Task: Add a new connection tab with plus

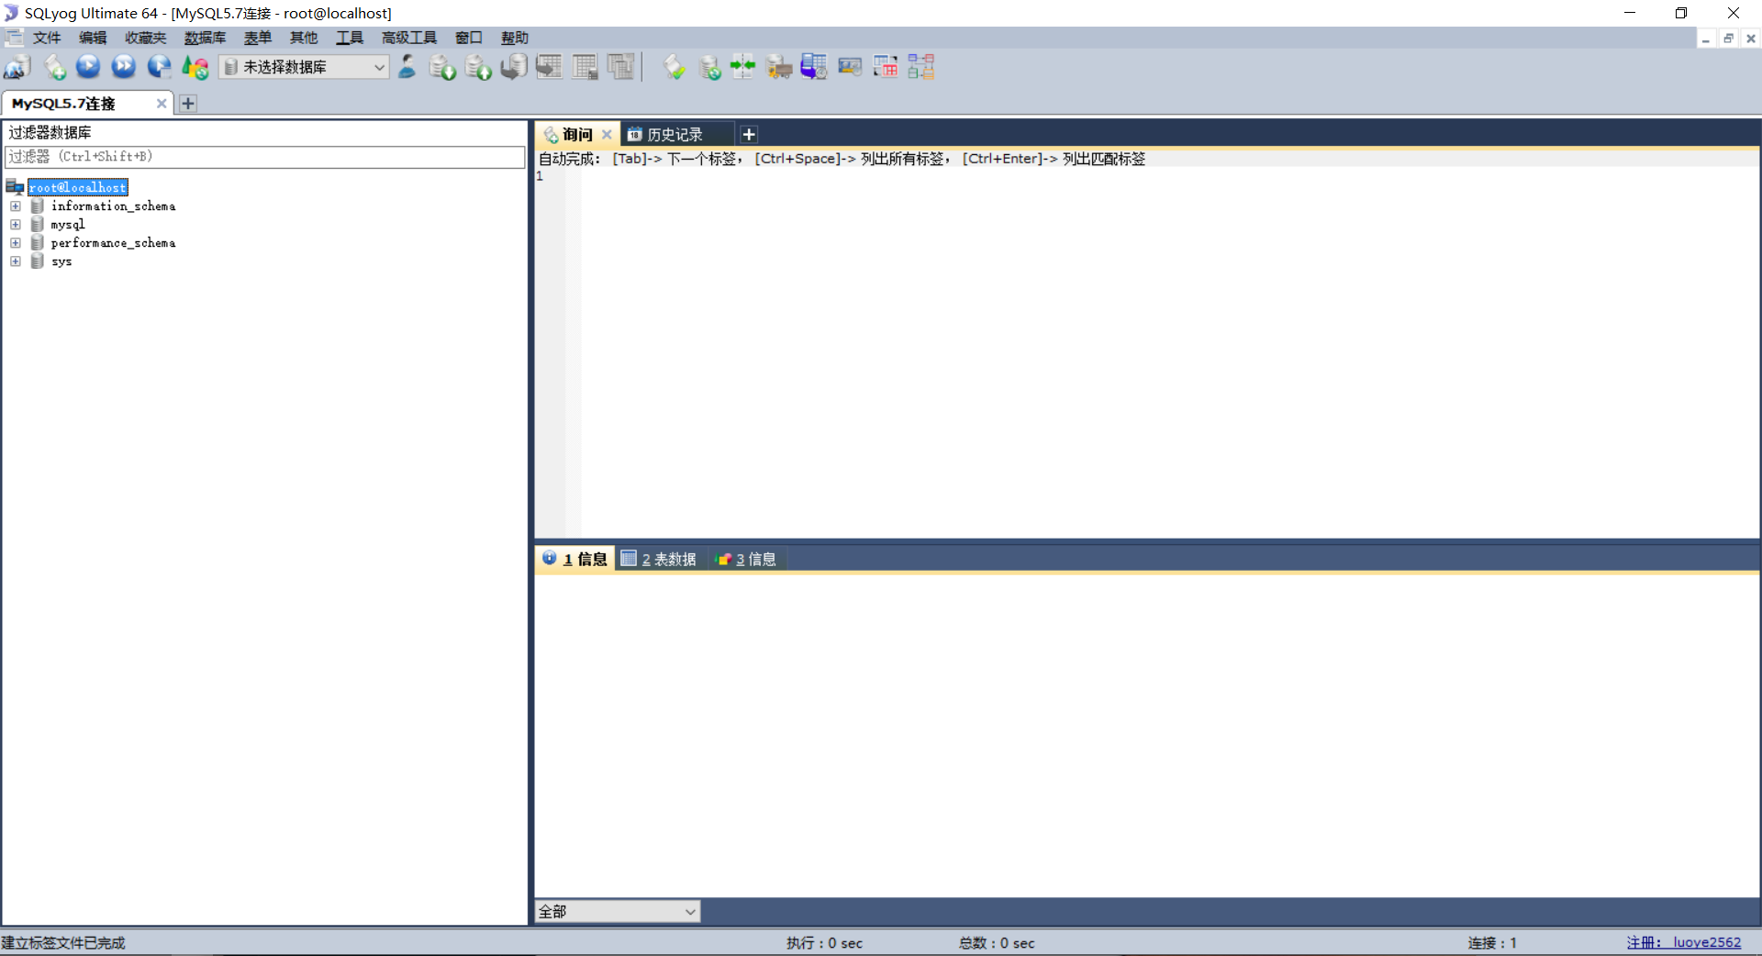Action: coord(188,104)
